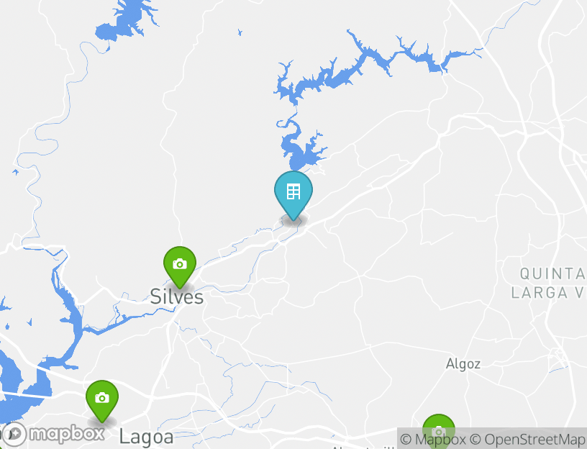The height and width of the screenshot is (449, 587).
Task: Click the camera pin partly hidden behind attribution
Action: point(438,430)
